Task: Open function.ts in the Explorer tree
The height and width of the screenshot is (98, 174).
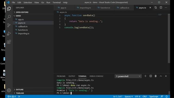Action: click(x=33, y=30)
